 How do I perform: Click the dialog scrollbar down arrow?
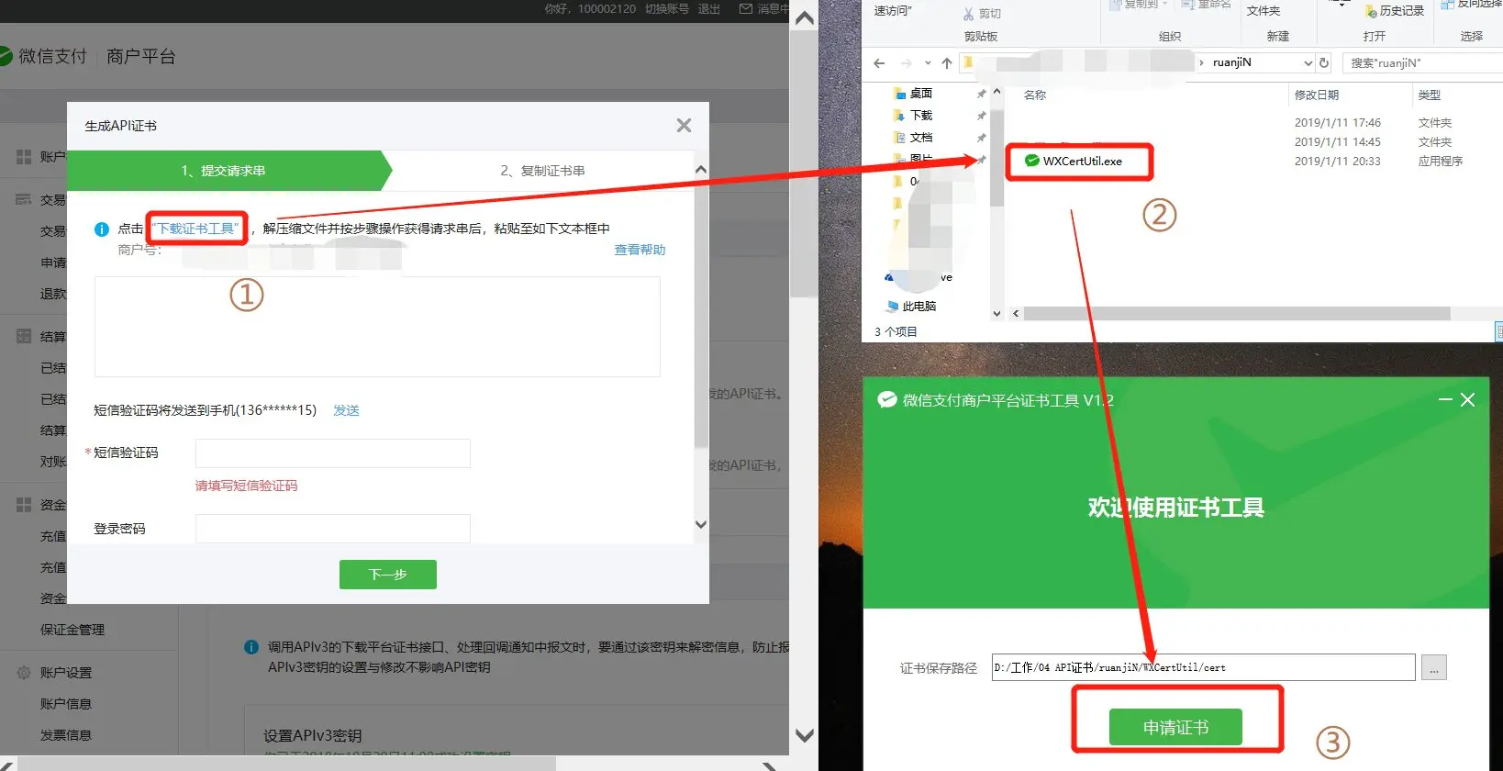tap(701, 525)
